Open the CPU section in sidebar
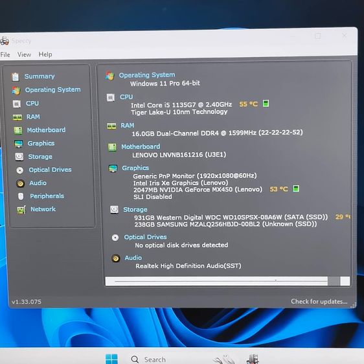364x364 pixels. [32, 103]
